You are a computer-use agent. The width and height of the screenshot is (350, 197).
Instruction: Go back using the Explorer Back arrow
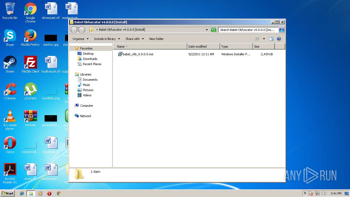tap(74, 30)
